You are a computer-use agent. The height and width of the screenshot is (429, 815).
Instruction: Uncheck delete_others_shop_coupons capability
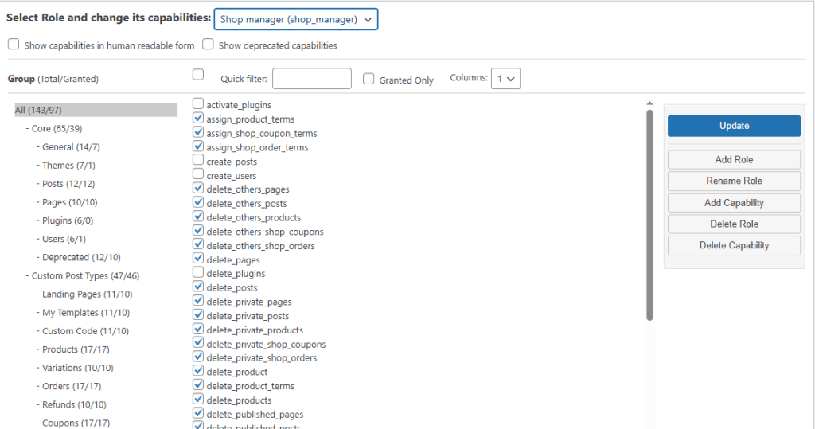point(198,230)
